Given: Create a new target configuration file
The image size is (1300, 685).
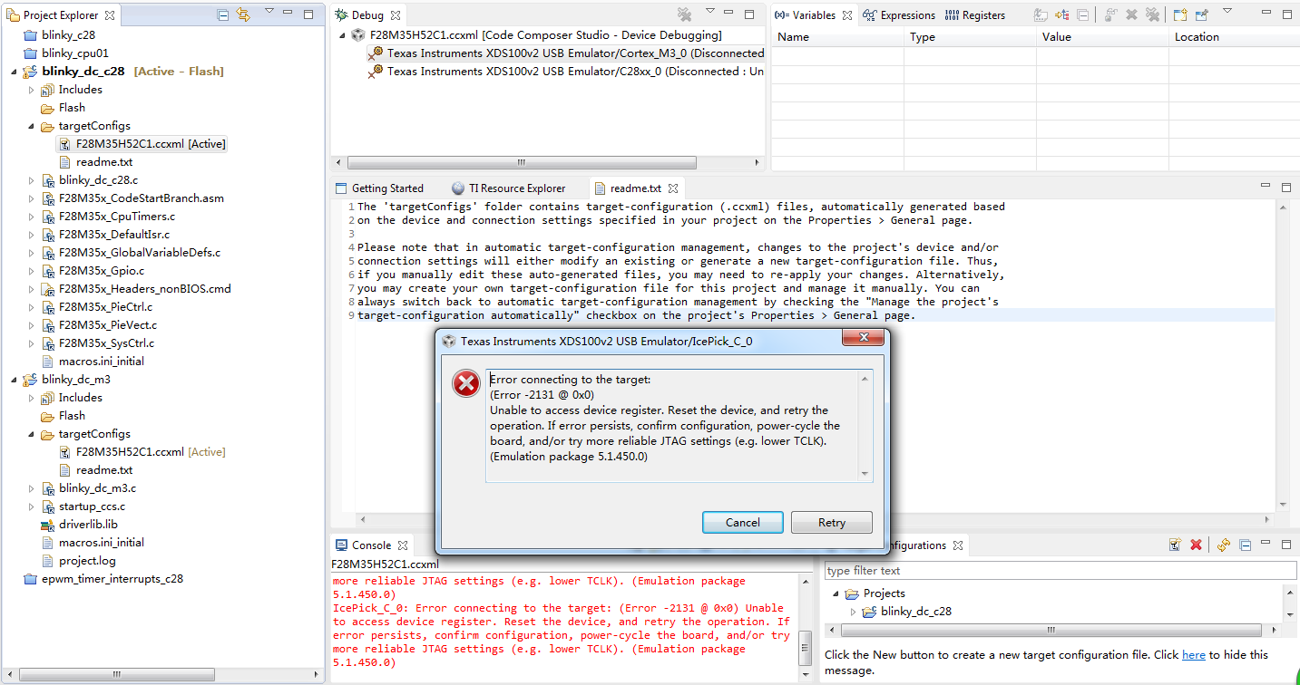Looking at the screenshot, I should (1175, 545).
